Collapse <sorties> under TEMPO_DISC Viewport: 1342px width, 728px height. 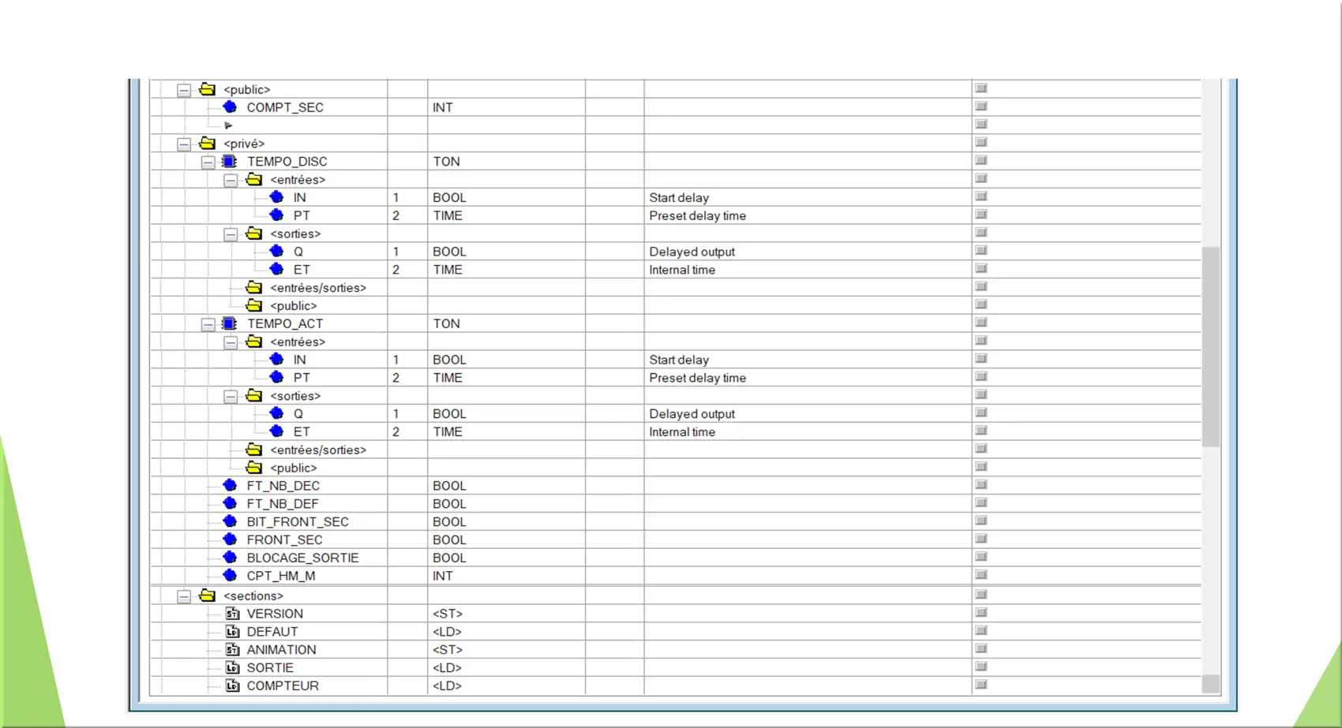231,234
